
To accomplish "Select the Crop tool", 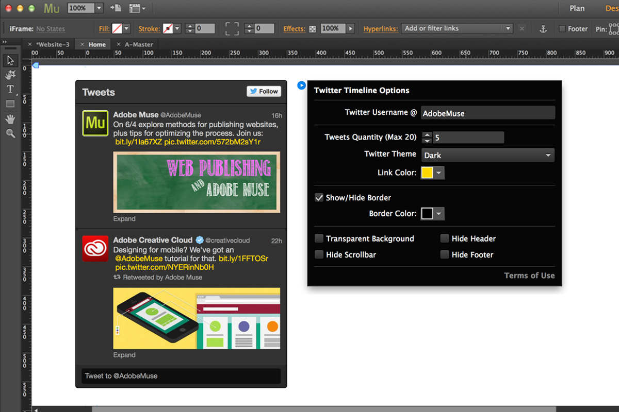I will [x=10, y=75].
